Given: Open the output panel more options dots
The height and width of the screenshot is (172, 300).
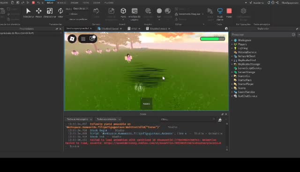Looking at the screenshot, I should pyautogui.click(x=226, y=119).
